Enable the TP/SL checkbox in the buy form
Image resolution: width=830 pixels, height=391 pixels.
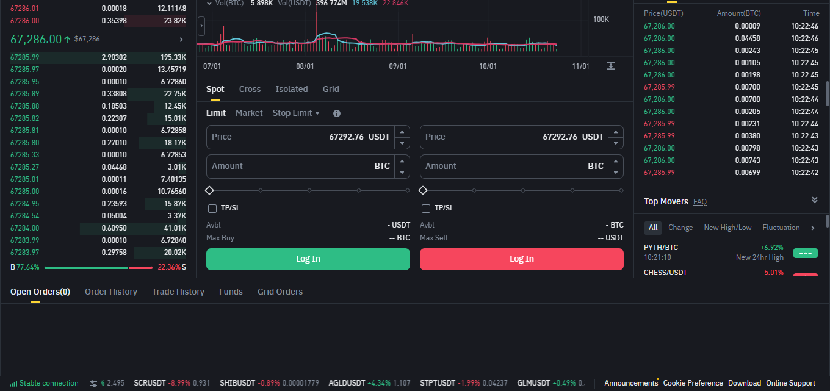coord(212,209)
